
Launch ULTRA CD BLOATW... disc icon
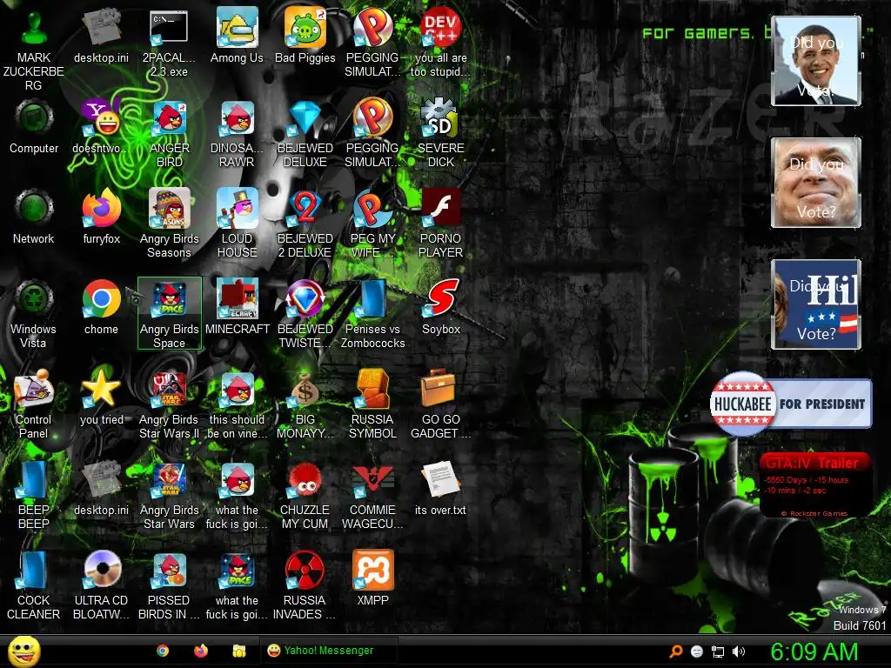click(x=102, y=585)
